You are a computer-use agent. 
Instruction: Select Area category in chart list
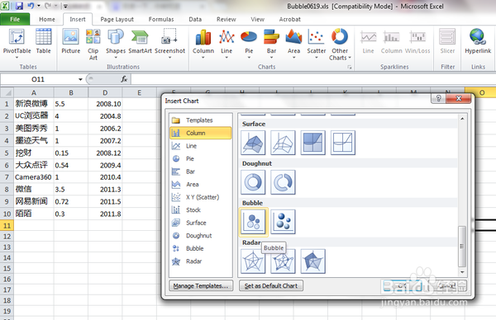(201, 184)
